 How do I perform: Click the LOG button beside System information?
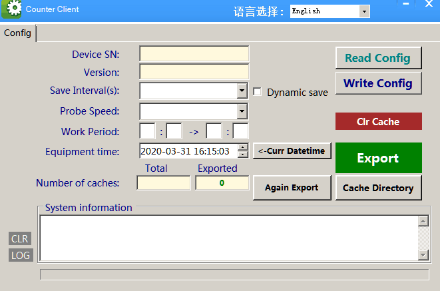21,255
